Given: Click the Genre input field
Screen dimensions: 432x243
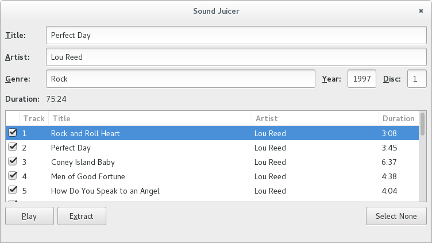Looking at the screenshot, I should pos(180,79).
